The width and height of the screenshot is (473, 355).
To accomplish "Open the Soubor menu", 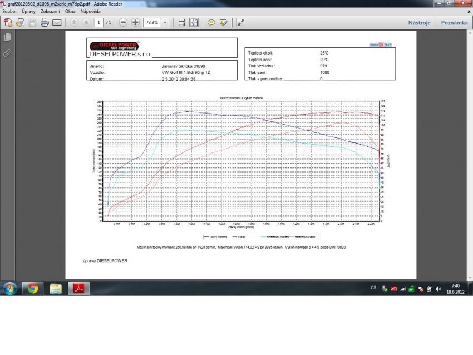I will coord(9,12).
